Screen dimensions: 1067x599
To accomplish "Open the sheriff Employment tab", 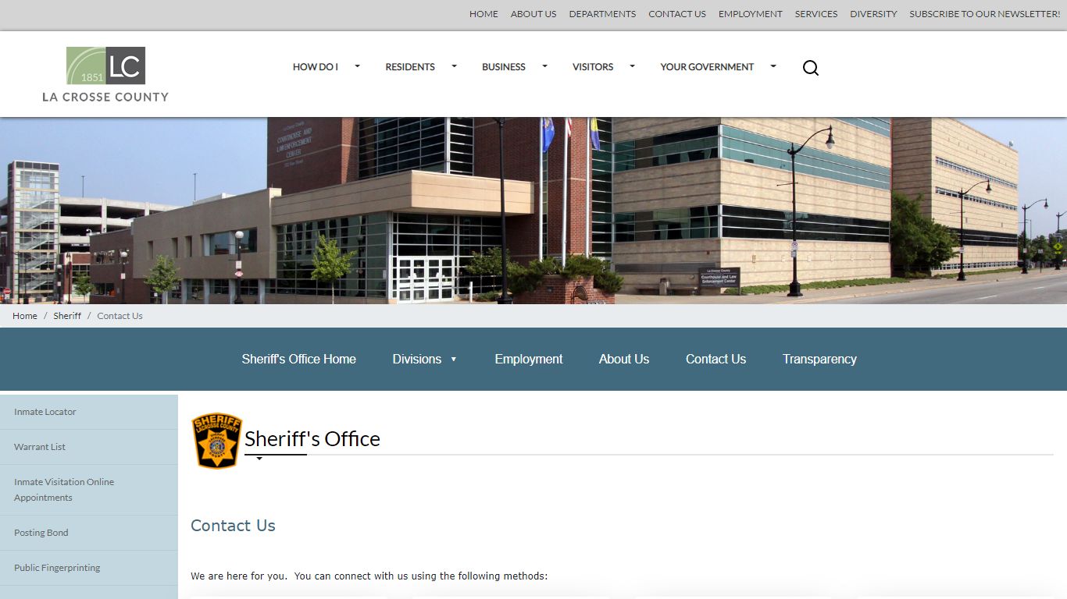I will point(529,360).
